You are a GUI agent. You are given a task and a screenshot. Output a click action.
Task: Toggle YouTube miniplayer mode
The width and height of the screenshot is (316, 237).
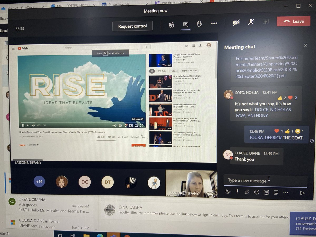point(131,126)
